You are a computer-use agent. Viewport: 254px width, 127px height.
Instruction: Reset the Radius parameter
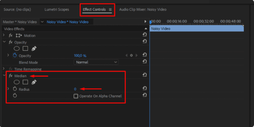click(x=145, y=88)
